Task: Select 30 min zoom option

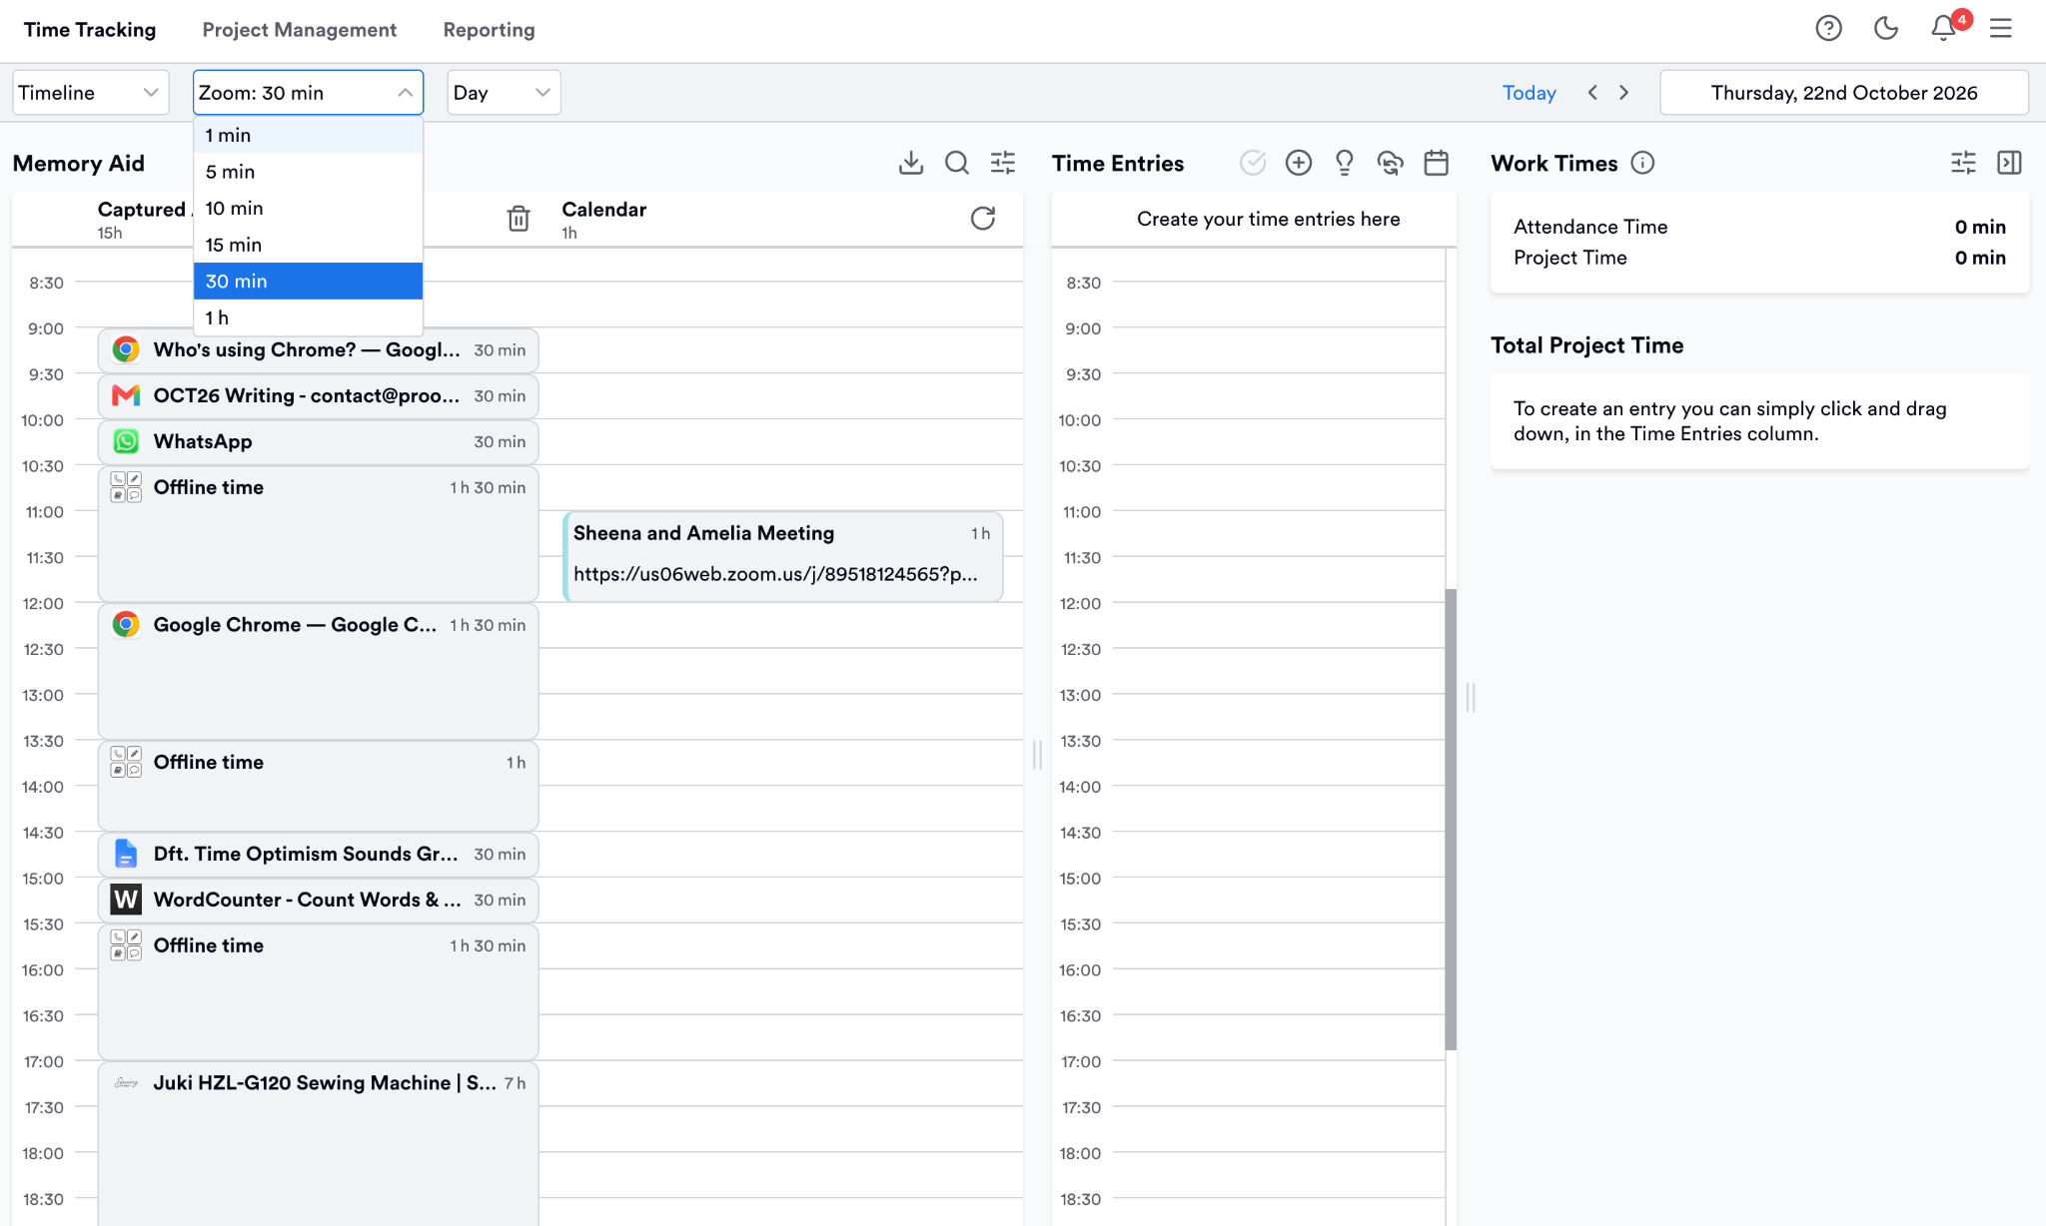Action: (308, 281)
